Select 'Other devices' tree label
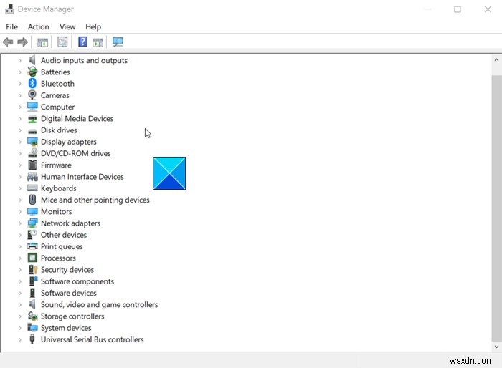This screenshot has width=502, height=368. (64, 235)
